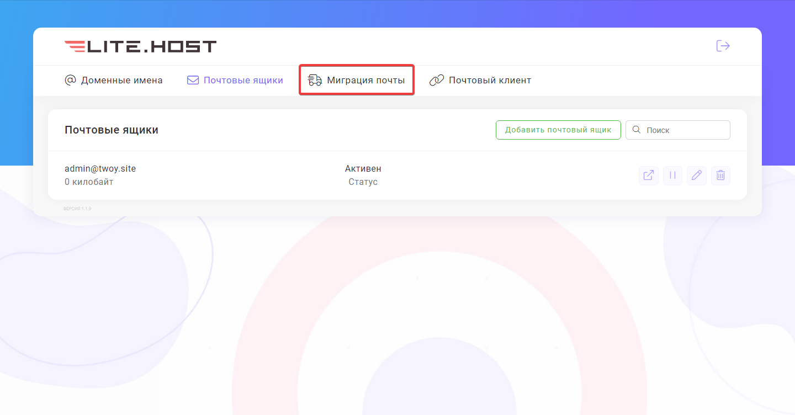This screenshot has width=795, height=415.
Task: Click the Почтовые ящики panel heading
Action: (112, 130)
